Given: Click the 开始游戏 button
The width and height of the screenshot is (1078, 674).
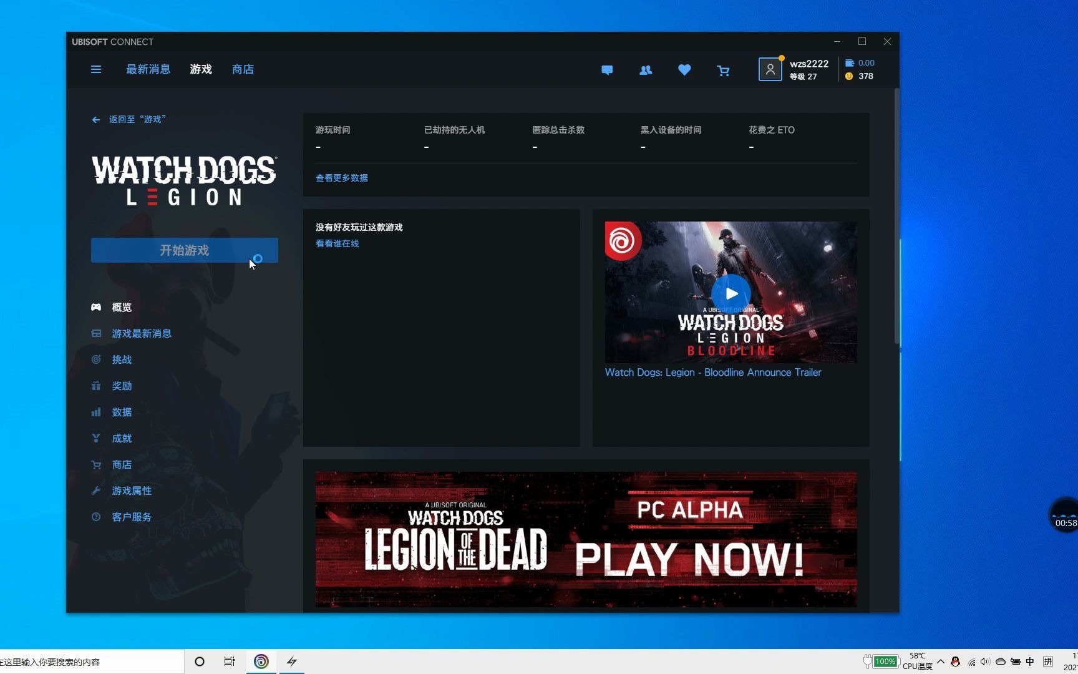Looking at the screenshot, I should pos(185,250).
